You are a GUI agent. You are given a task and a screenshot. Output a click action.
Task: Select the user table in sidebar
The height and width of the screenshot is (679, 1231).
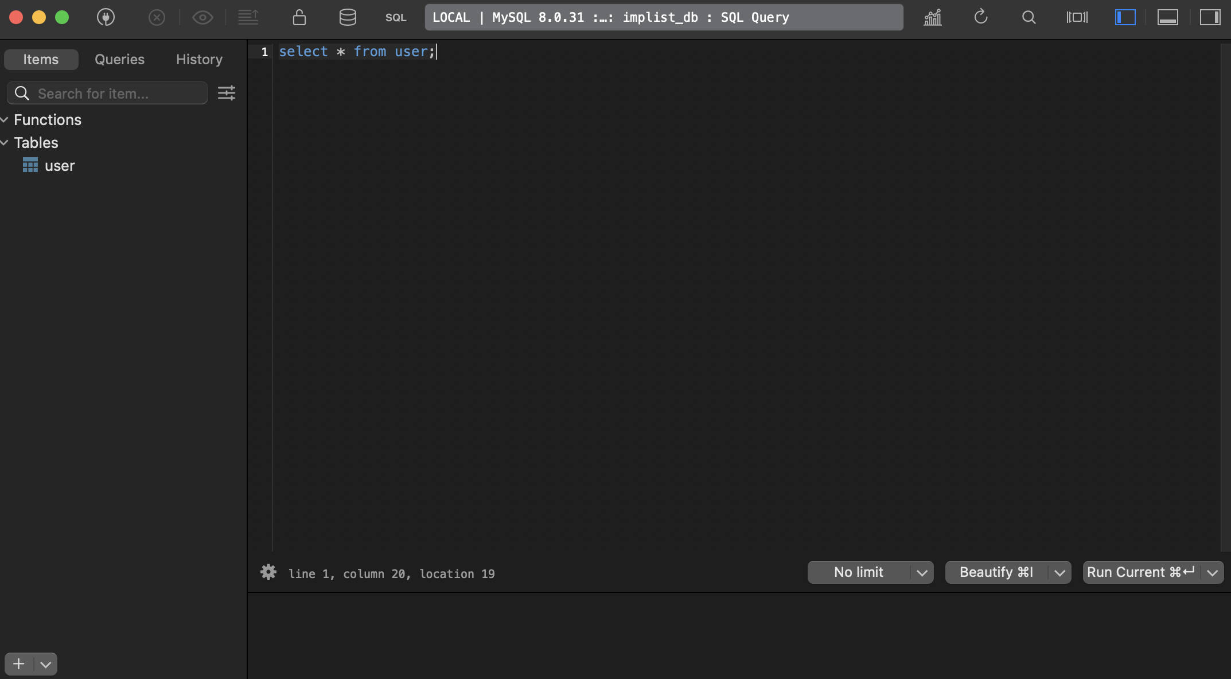coord(60,166)
